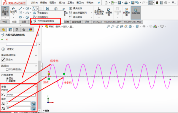This screenshot has height=113, width=178.
Task: Select the 参数性 (parametric) equation type radio
Action: click(7, 81)
